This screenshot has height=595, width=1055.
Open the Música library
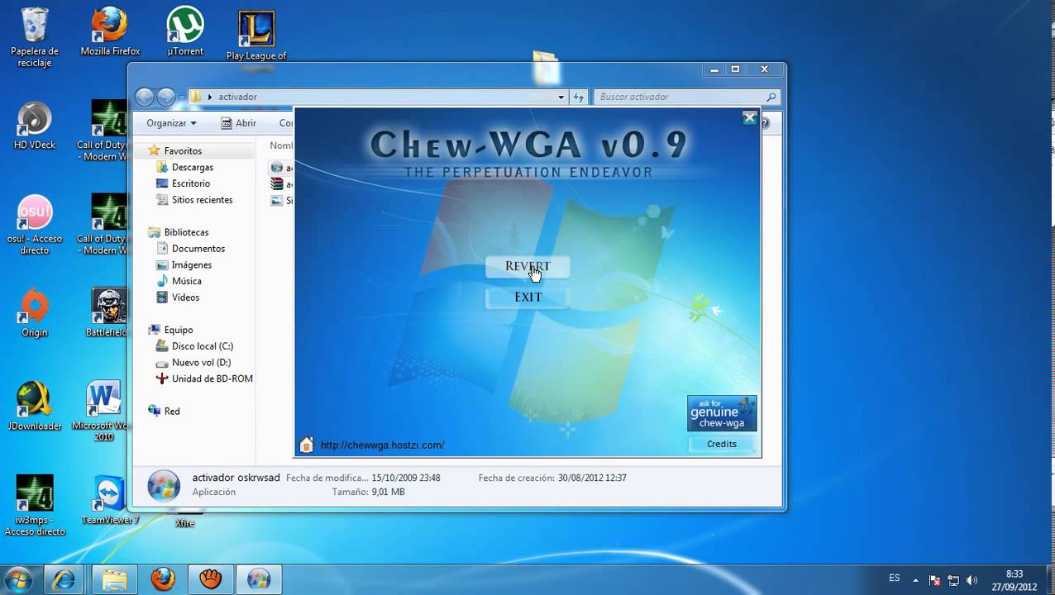tap(187, 281)
